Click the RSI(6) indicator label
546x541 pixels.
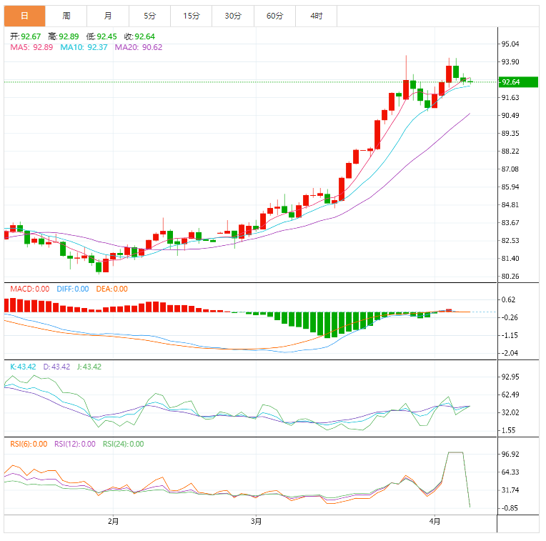28,444
